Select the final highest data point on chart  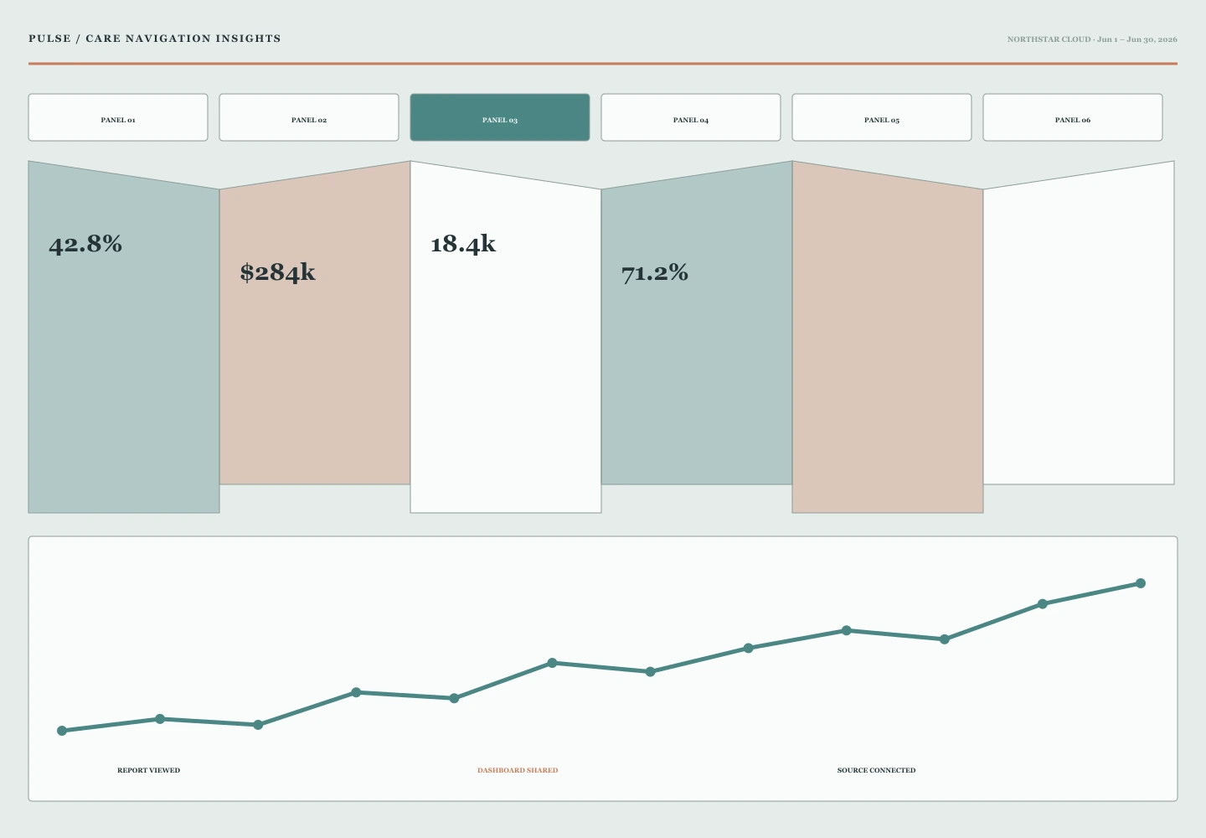point(1141,583)
